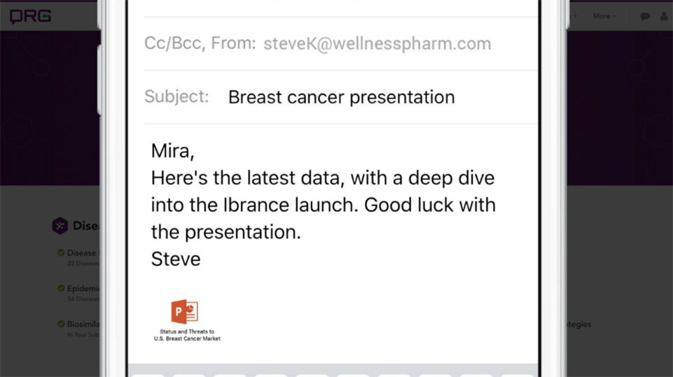Image resolution: width=673 pixels, height=377 pixels.
Task: Click green checkmark beside Epidemi item
Action: tap(61, 288)
